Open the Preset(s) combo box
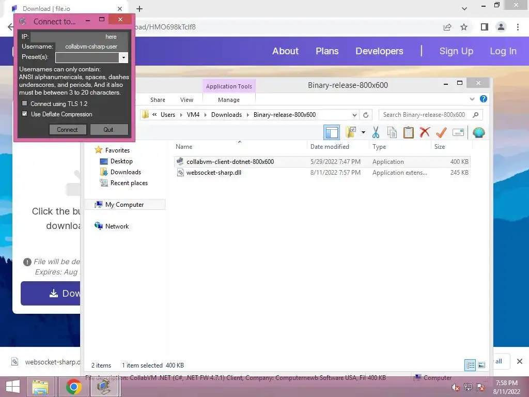The height and width of the screenshot is (397, 529). click(91, 57)
